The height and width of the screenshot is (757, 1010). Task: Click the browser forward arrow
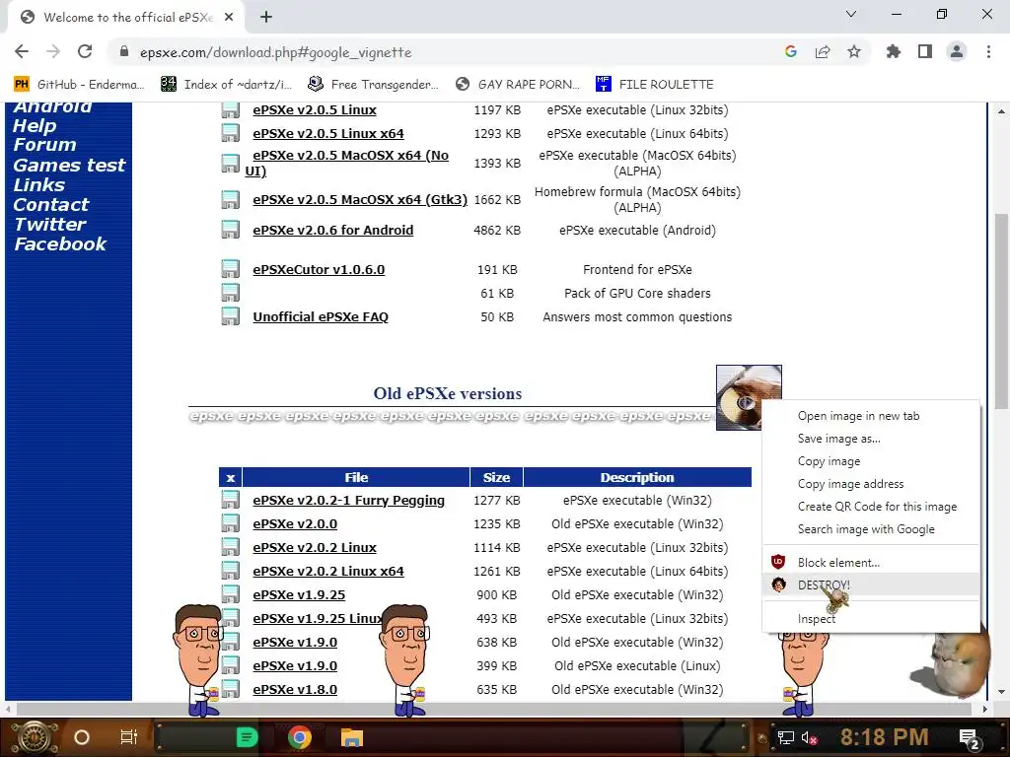[53, 51]
